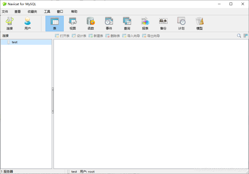Select the 表 (Table) toolbar button
Viewport: 249px width, 174px height.
point(54,23)
